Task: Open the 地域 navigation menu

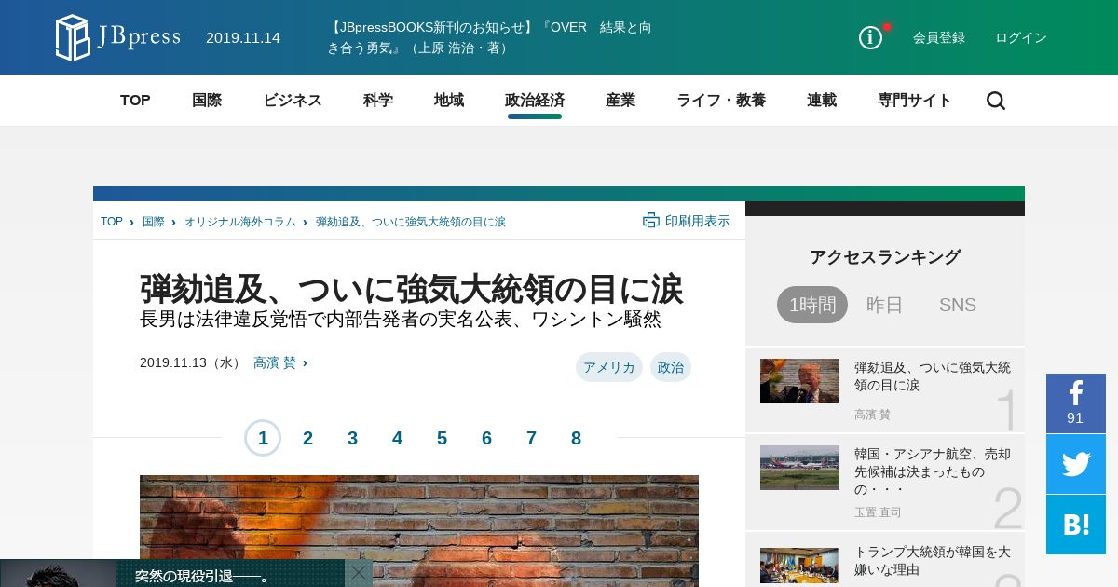Action: coord(449,101)
